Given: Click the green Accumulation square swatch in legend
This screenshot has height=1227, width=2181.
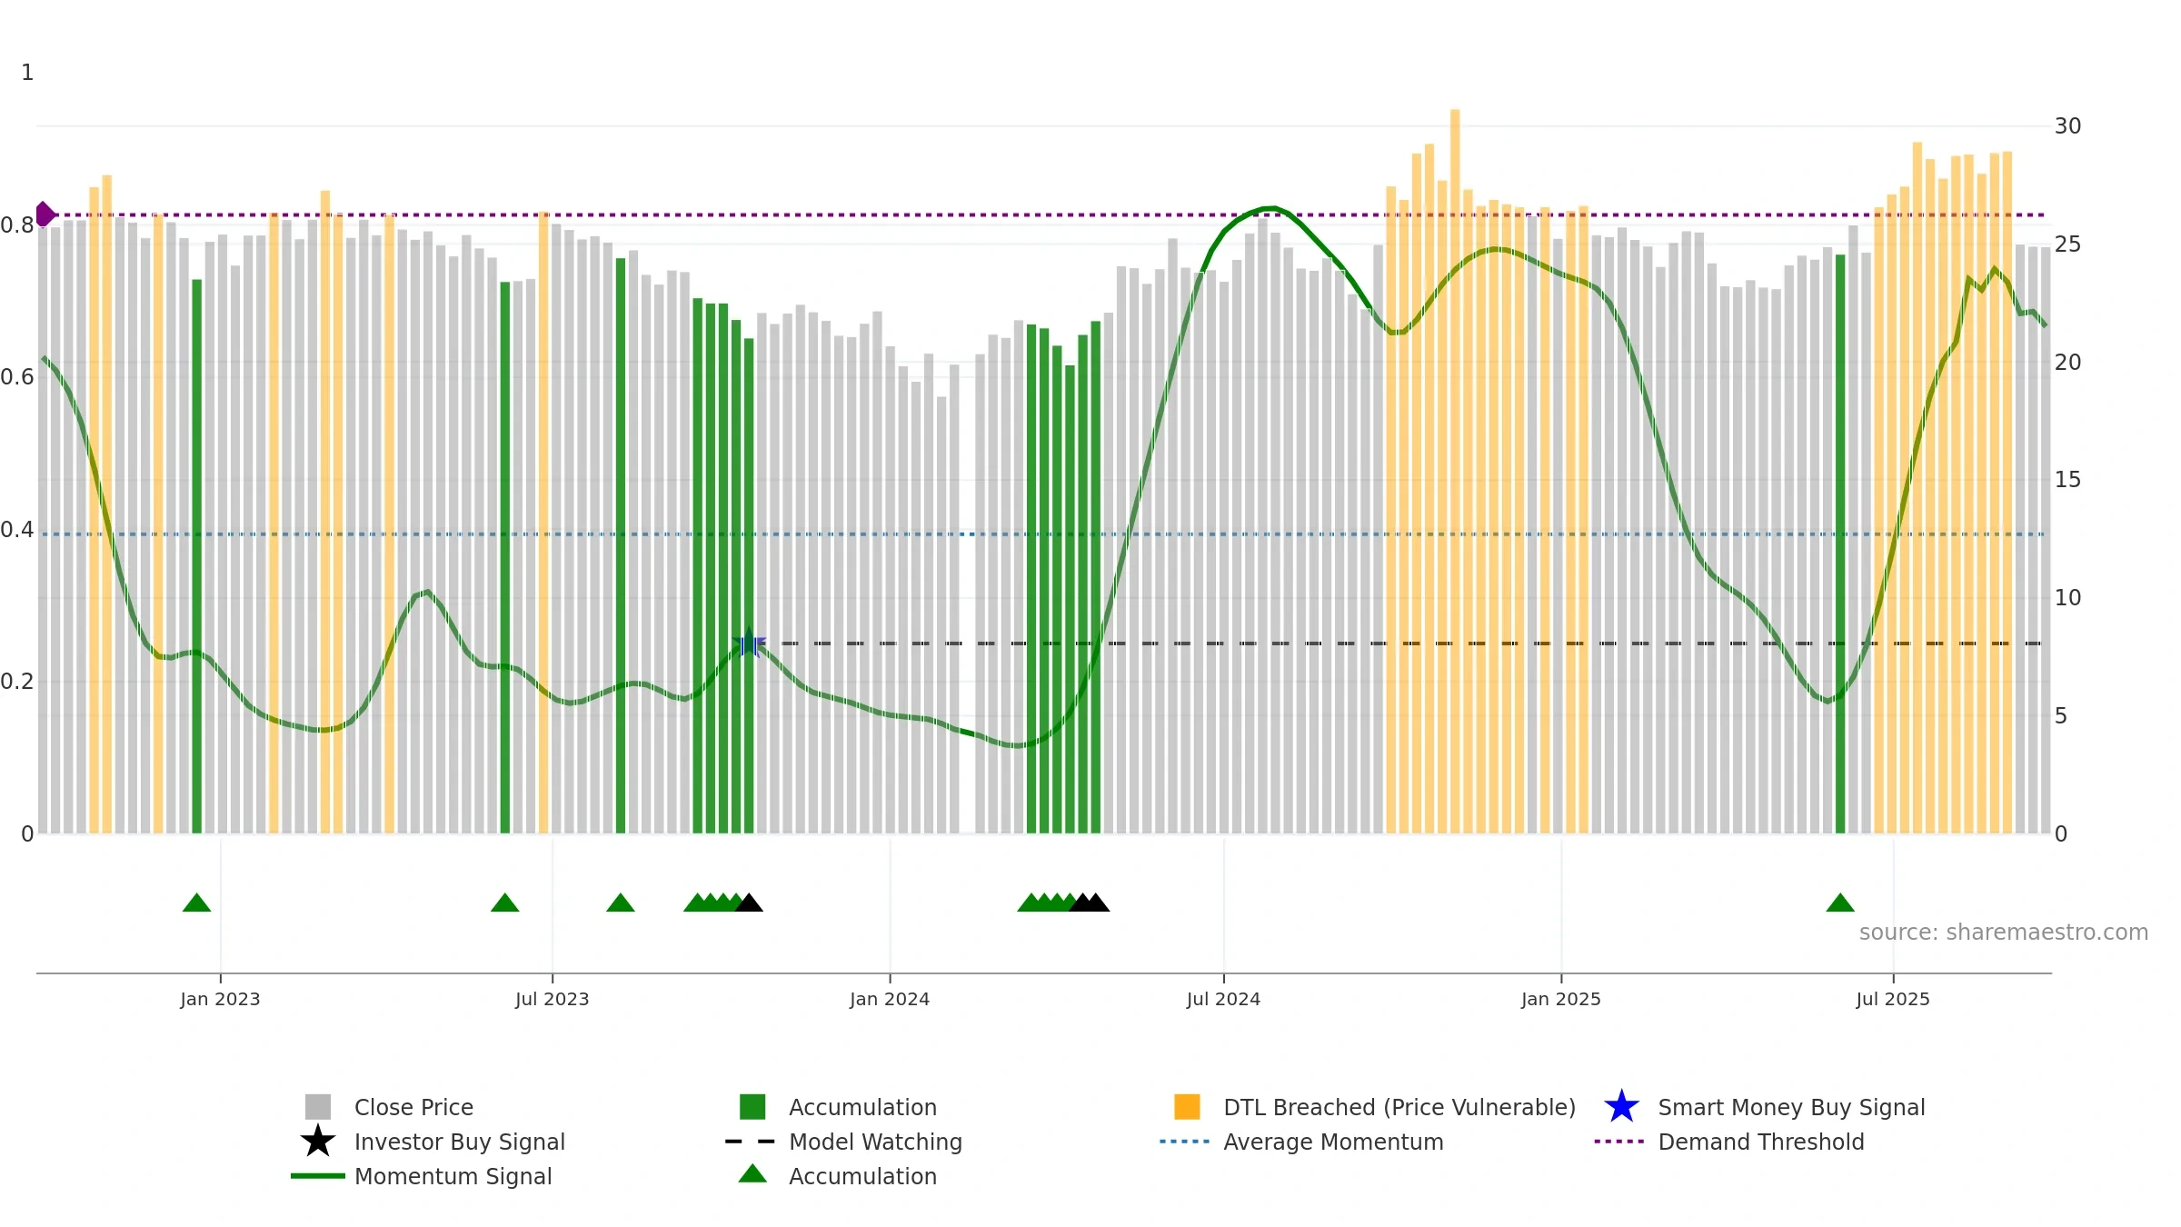Looking at the screenshot, I should pos(752,1107).
